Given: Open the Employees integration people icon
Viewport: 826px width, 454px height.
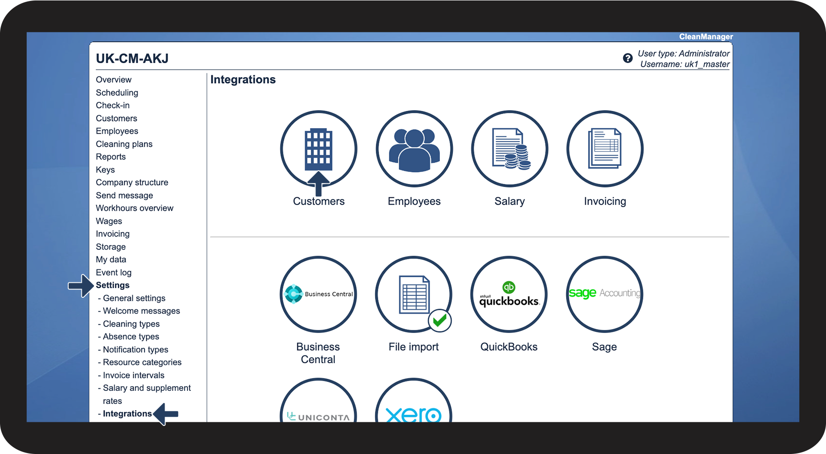Looking at the screenshot, I should (x=414, y=149).
